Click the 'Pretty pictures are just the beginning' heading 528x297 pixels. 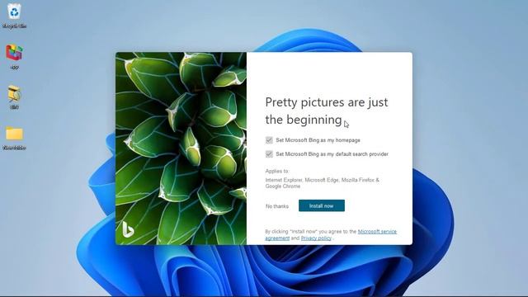pyautogui.click(x=327, y=111)
